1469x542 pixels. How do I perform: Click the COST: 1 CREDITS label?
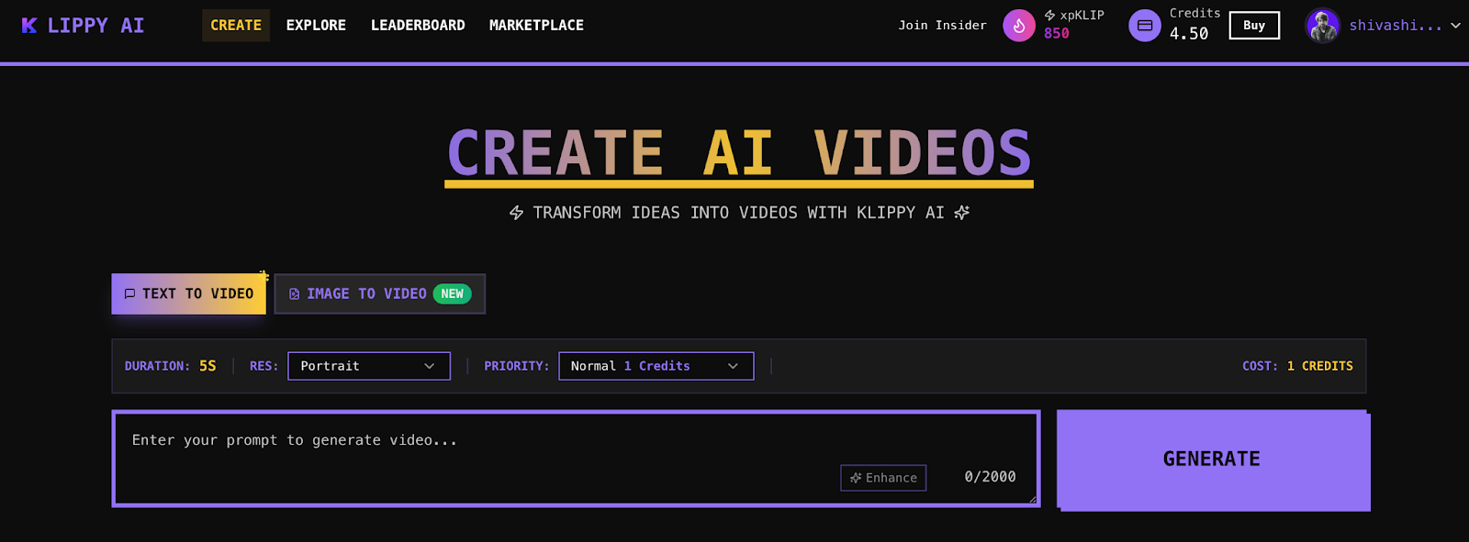pyautogui.click(x=1297, y=366)
